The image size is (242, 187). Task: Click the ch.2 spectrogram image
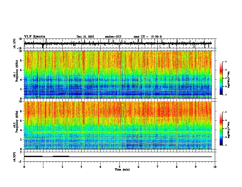[x=118, y=125]
